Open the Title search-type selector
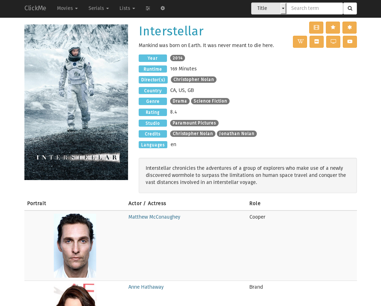The width and height of the screenshot is (381, 306). (x=269, y=8)
